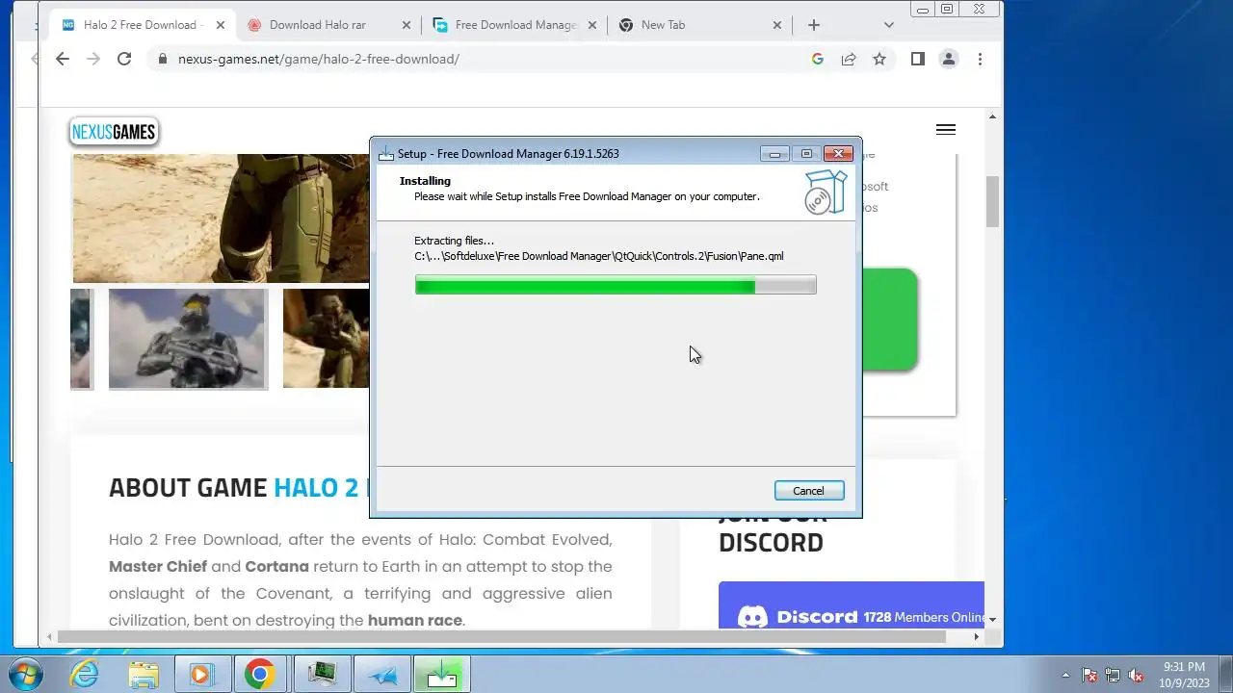Click the Chrome taskbar icon
Image resolution: width=1233 pixels, height=693 pixels.
[259, 675]
